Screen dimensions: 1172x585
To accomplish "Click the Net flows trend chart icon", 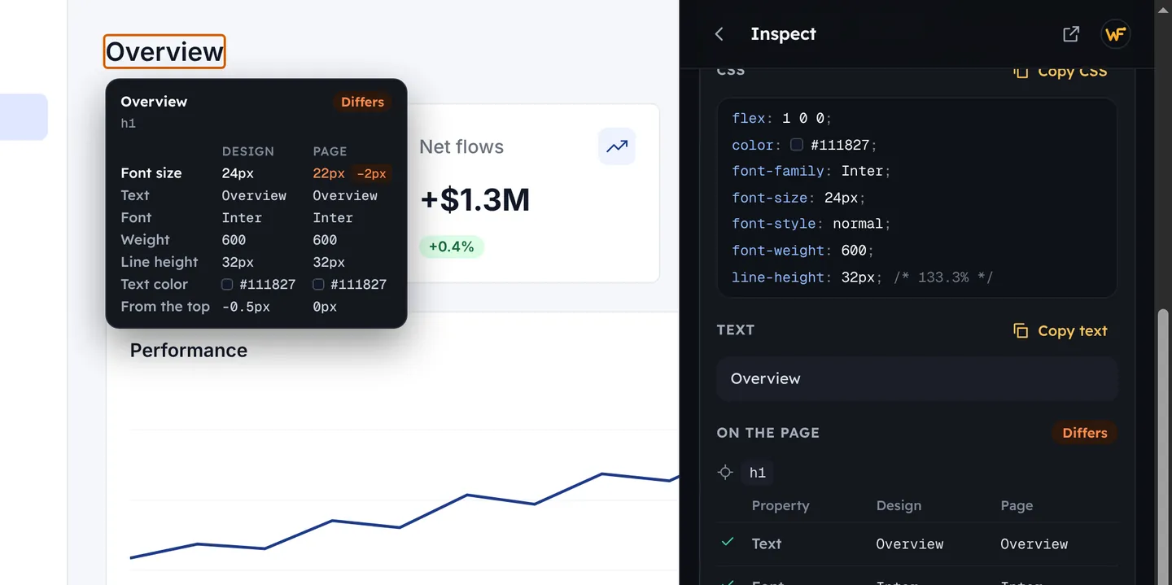I will click(617, 146).
